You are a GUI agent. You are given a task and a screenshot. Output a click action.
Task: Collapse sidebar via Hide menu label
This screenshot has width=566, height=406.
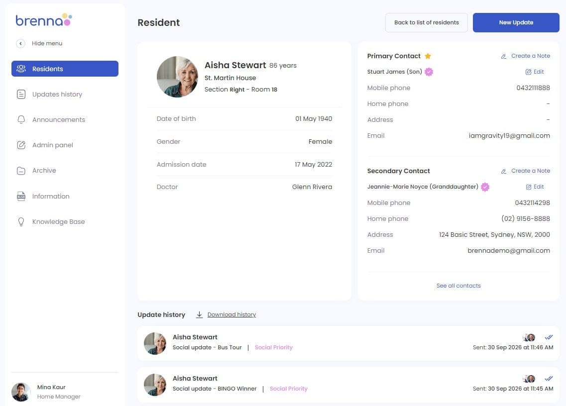[47, 43]
